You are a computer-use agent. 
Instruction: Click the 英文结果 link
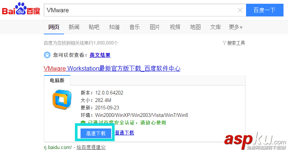(100, 55)
